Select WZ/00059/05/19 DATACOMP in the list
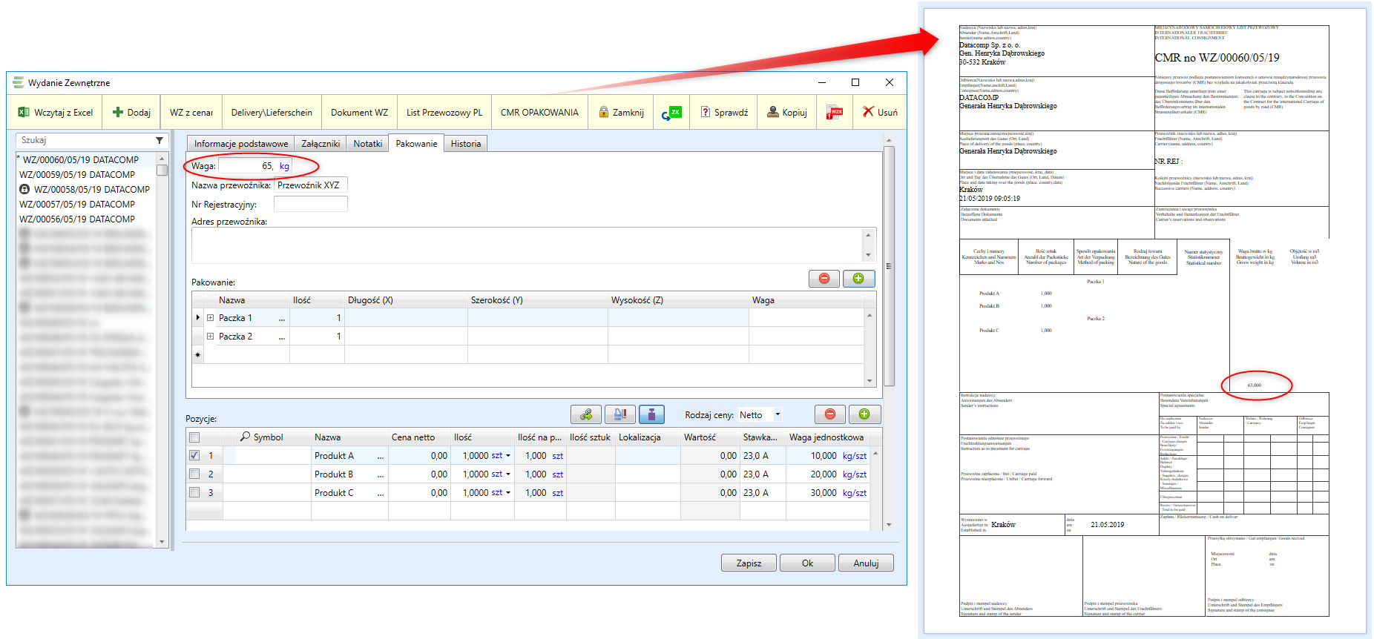 click(x=77, y=175)
